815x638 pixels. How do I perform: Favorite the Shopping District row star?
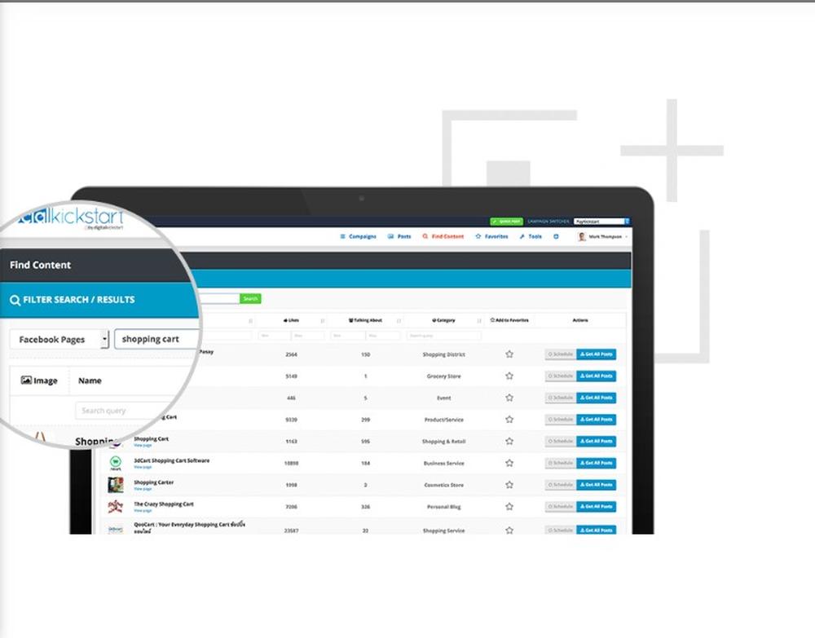click(509, 354)
